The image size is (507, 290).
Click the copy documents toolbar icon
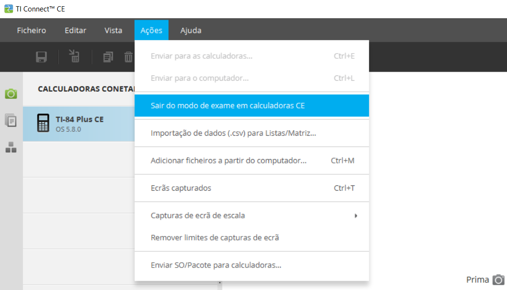coord(108,57)
